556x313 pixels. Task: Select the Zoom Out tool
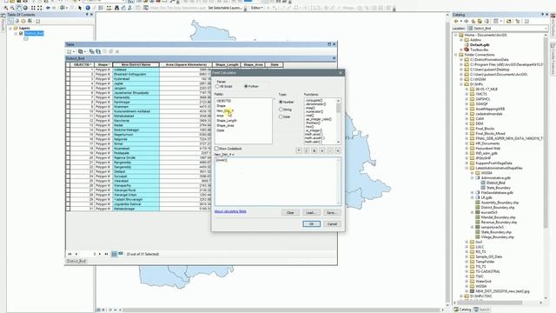12,8
